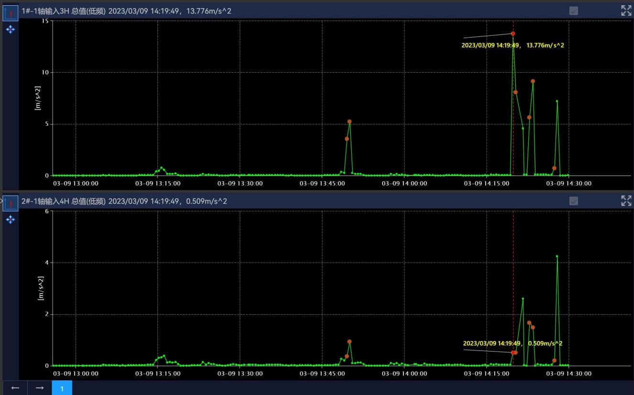Toggle the checkbox in top chart header
634x395 pixels.
pos(574,11)
